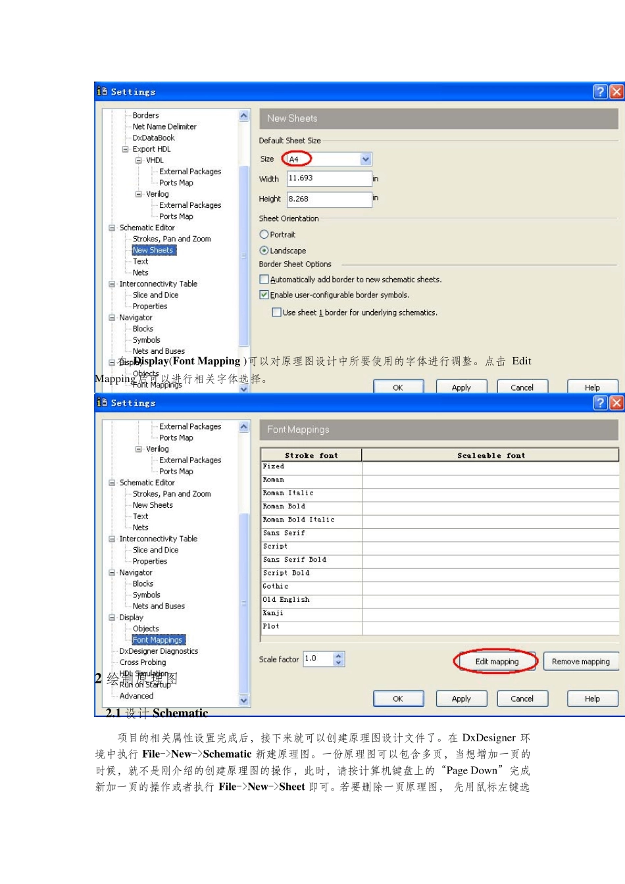This screenshot has height=884, width=625.
Task: Click the Remove mapping button
Action: coord(581,662)
